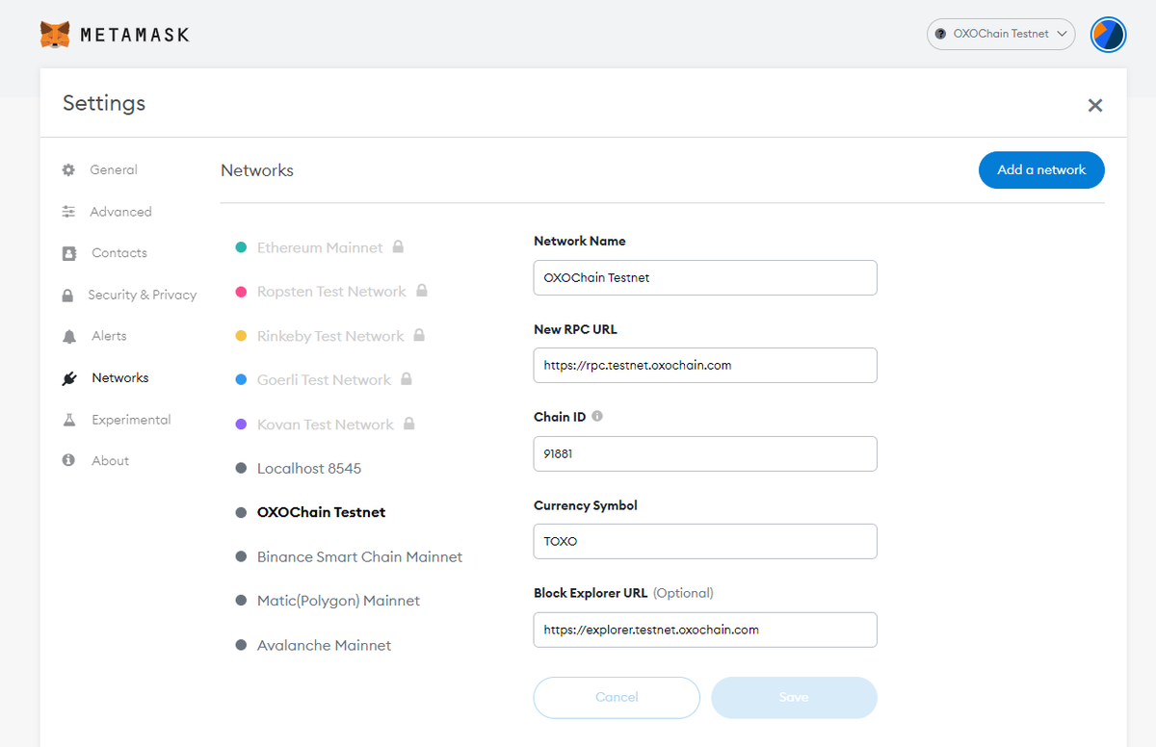
Task: Click the Save button
Action: [x=794, y=697]
